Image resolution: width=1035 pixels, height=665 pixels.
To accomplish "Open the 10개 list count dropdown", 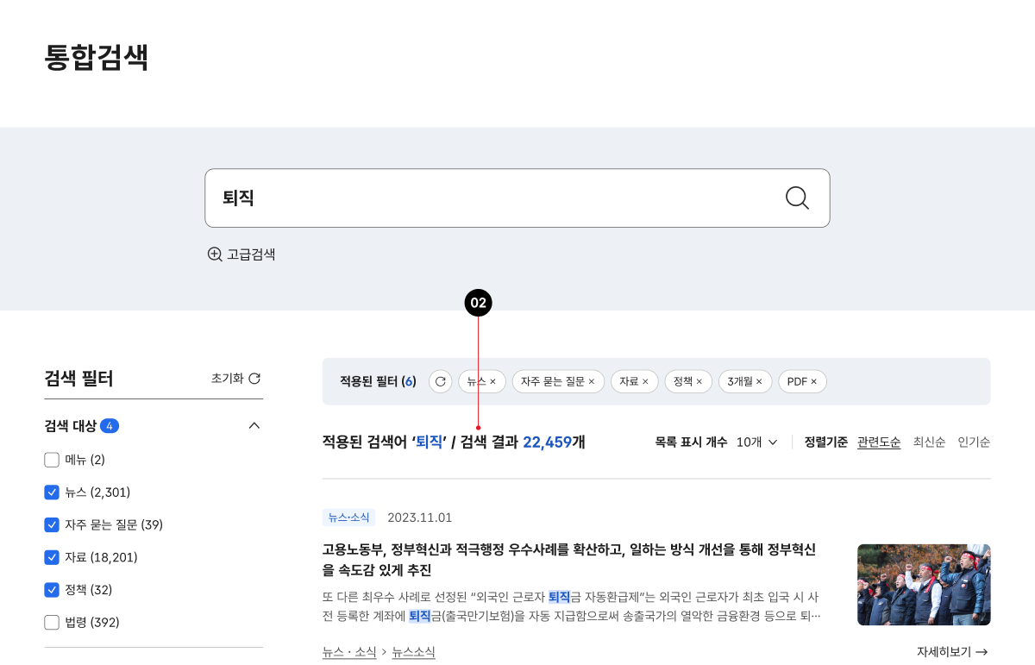I will point(757,442).
